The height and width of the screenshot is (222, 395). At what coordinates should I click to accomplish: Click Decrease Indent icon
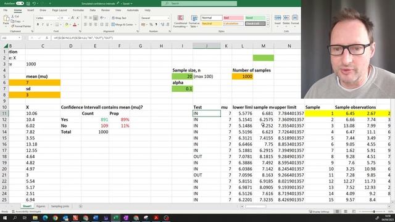click(x=101, y=25)
